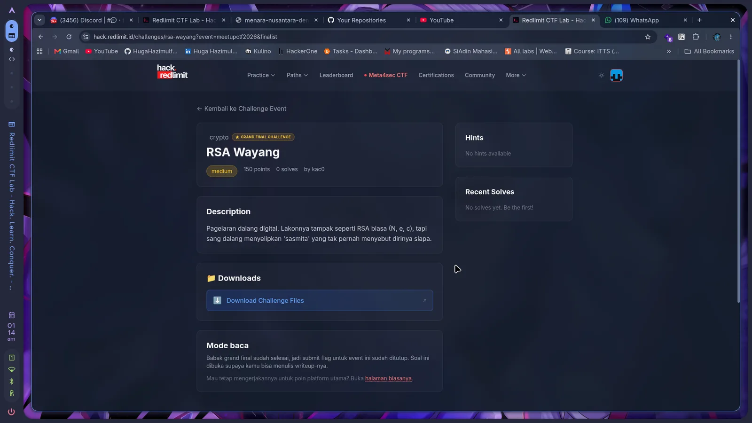This screenshot has width=752, height=423.
Task: Open the new tab plus button
Action: (x=699, y=20)
